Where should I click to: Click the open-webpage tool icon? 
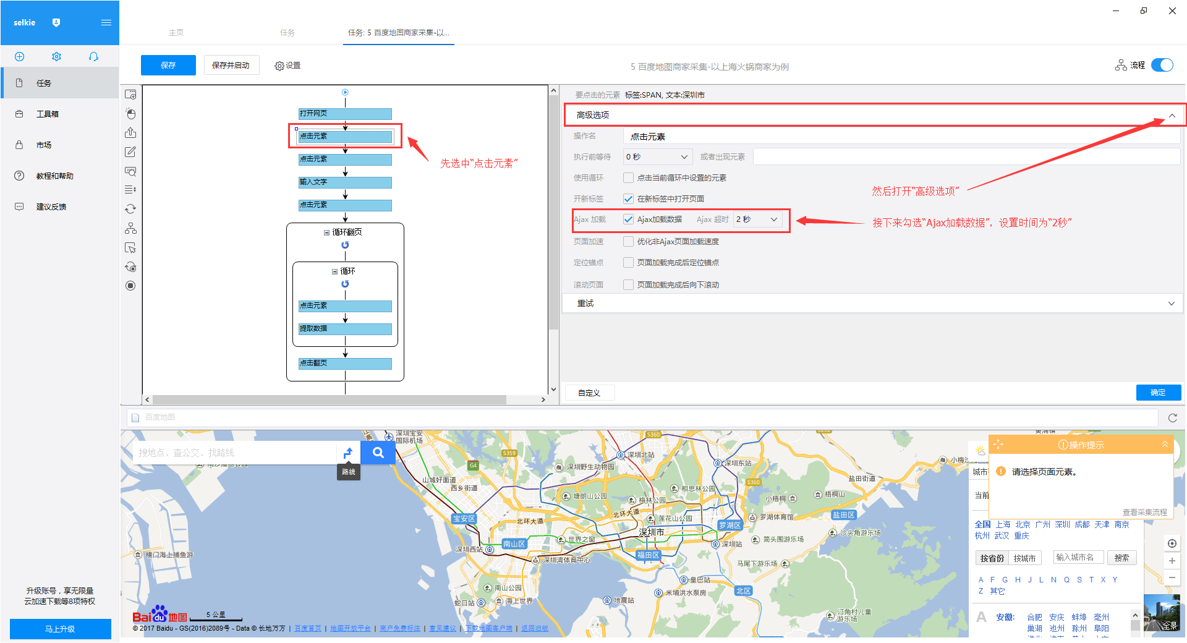130,95
